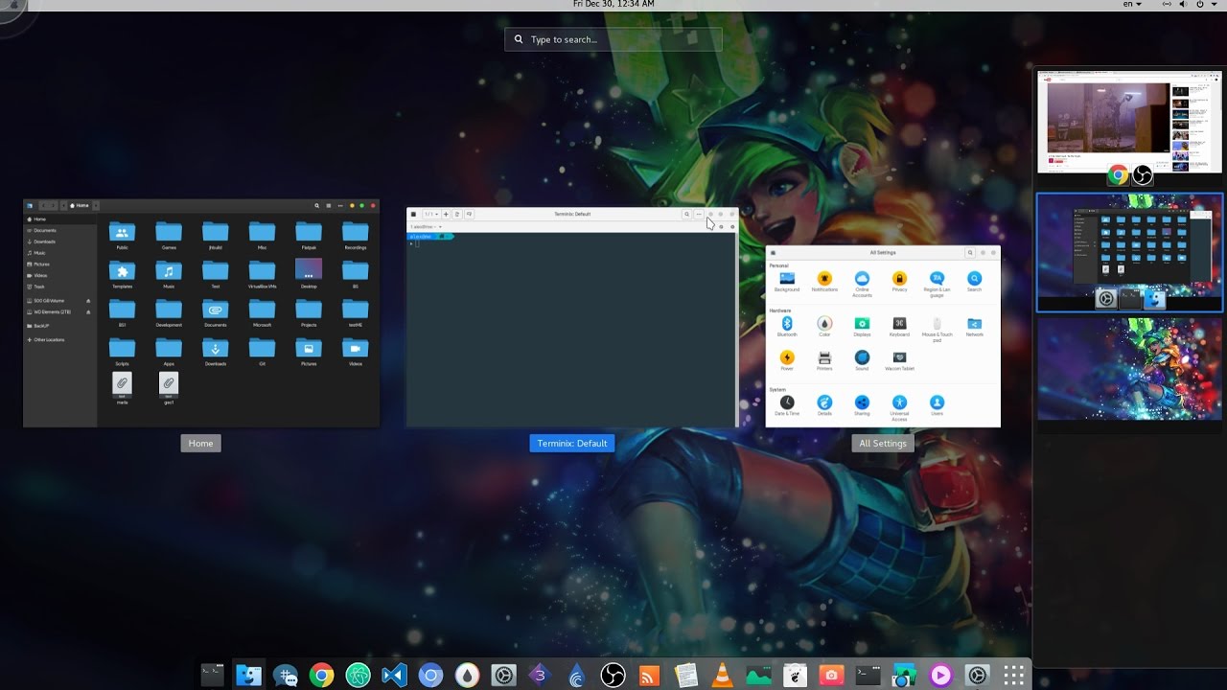1227x690 pixels.
Task: Open Online Accounts settings
Action: point(862,282)
